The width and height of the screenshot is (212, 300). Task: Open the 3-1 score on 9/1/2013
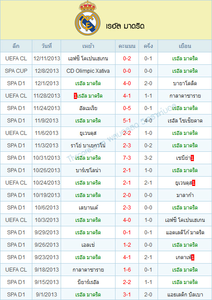coord(127,295)
